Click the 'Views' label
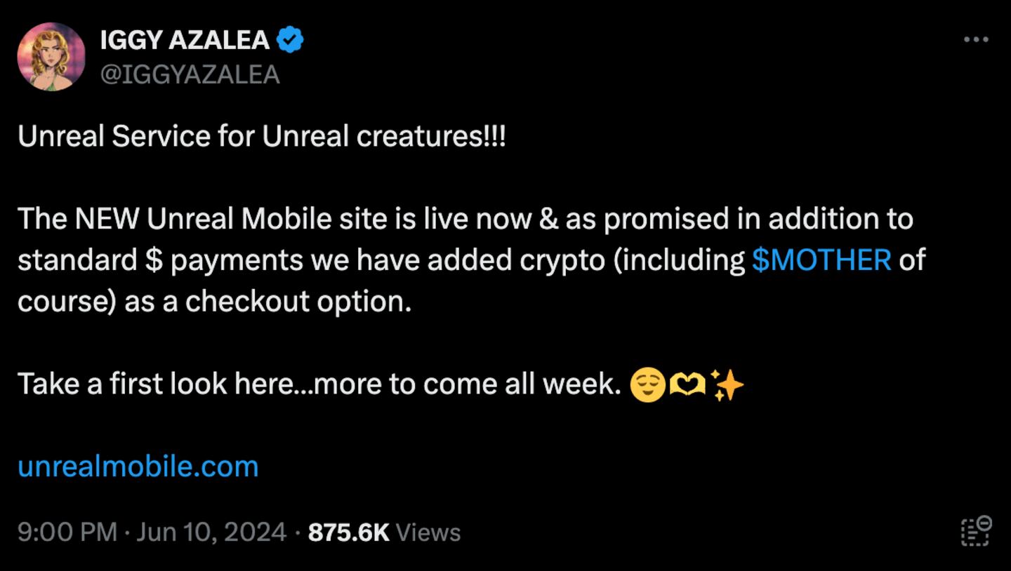The image size is (1011, 571). [x=428, y=532]
